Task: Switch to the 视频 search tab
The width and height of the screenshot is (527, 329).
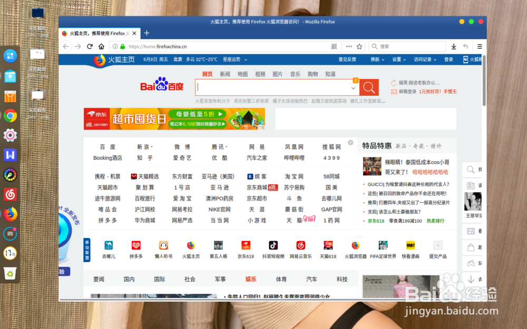Action: coord(260,74)
